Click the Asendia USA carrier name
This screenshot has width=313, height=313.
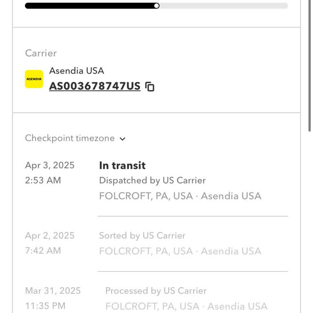77,71
